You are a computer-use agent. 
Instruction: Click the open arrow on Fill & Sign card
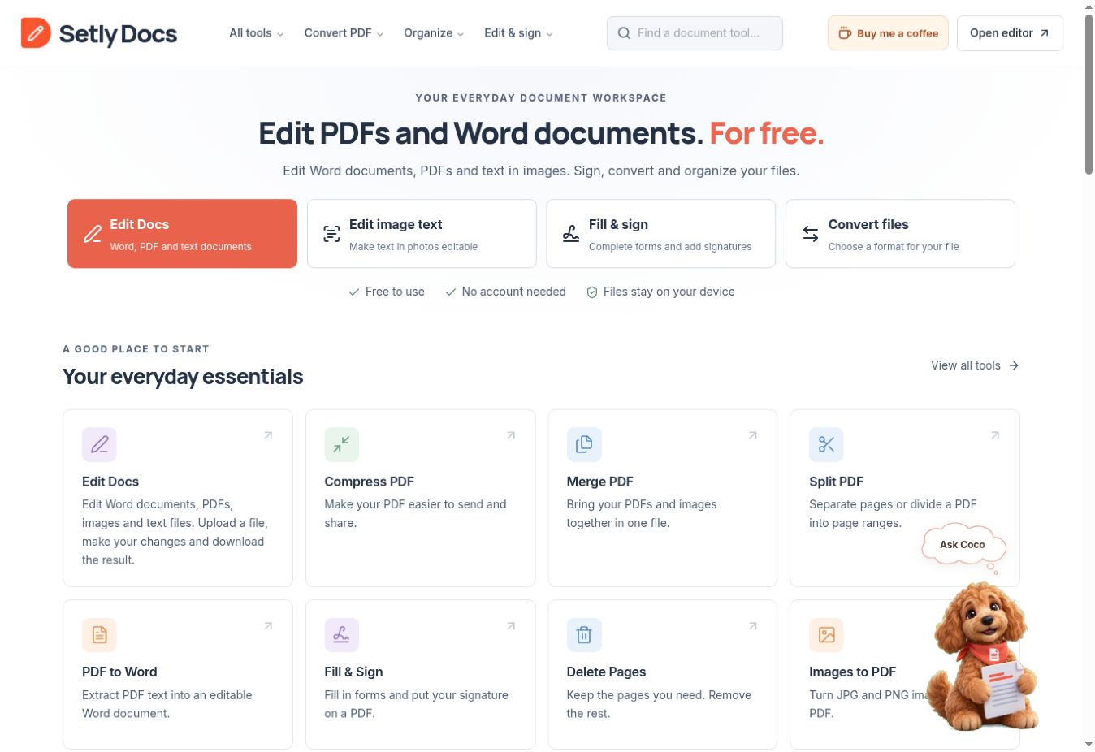[x=511, y=626]
